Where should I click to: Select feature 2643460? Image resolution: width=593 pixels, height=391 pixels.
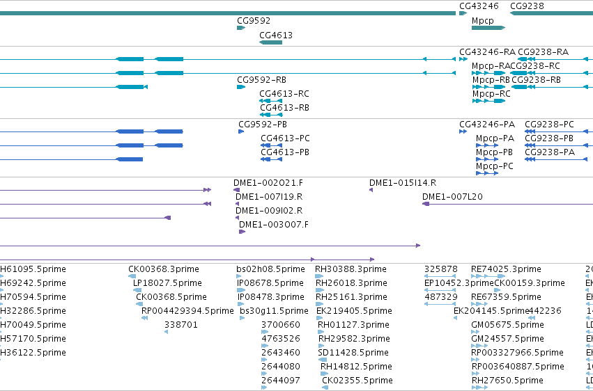pyautogui.click(x=281, y=353)
